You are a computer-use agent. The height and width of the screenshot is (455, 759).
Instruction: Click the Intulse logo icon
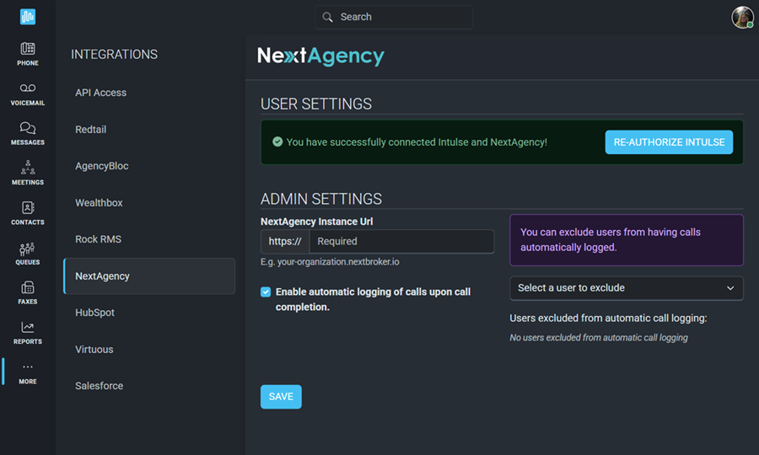(28, 17)
